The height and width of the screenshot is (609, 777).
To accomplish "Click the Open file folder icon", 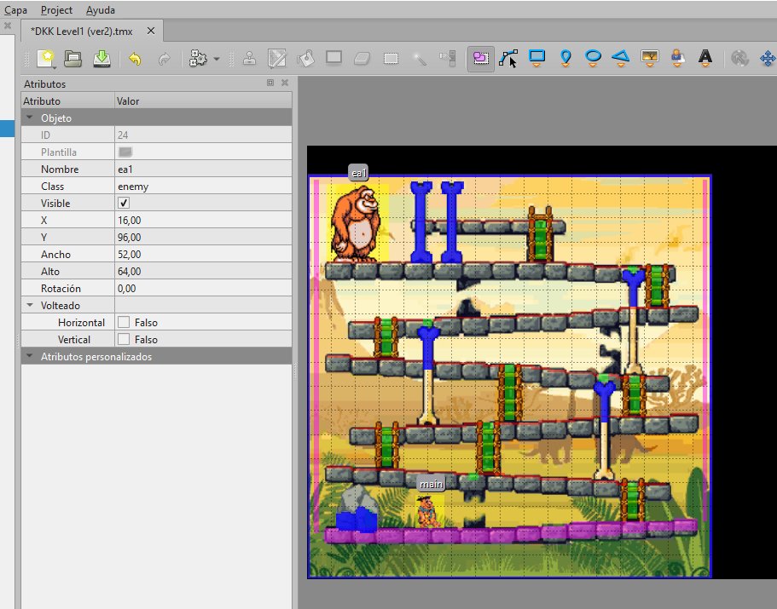I will pos(73,59).
